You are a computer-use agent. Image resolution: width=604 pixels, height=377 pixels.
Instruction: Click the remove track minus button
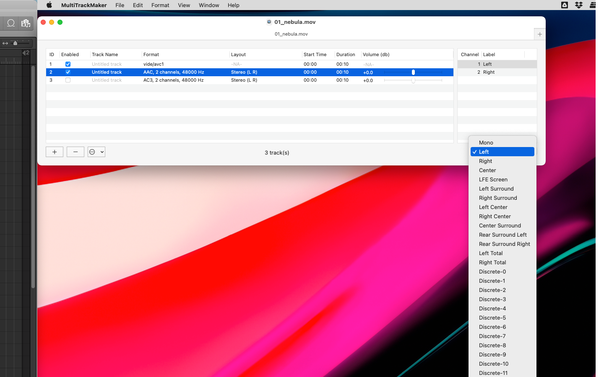pyautogui.click(x=75, y=152)
